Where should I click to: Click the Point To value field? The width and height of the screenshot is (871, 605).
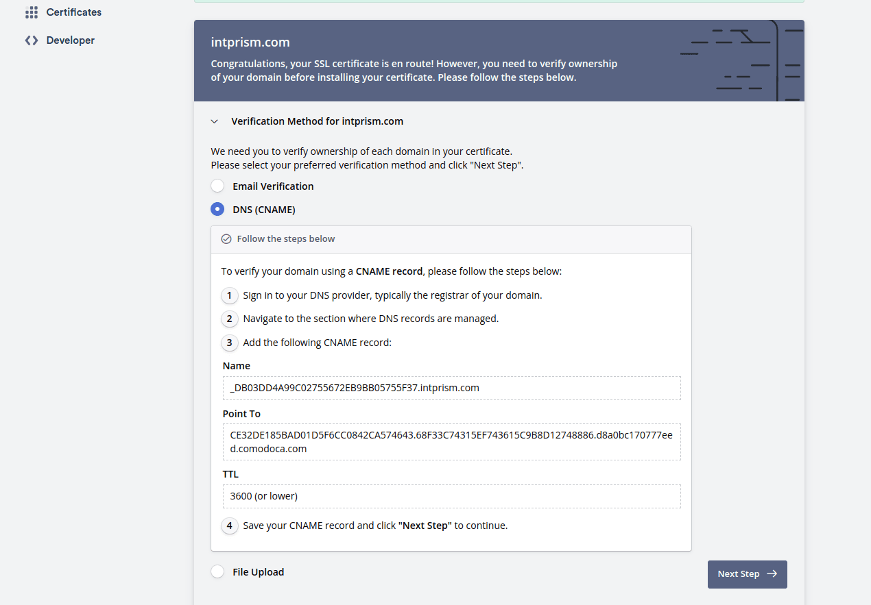click(x=451, y=442)
